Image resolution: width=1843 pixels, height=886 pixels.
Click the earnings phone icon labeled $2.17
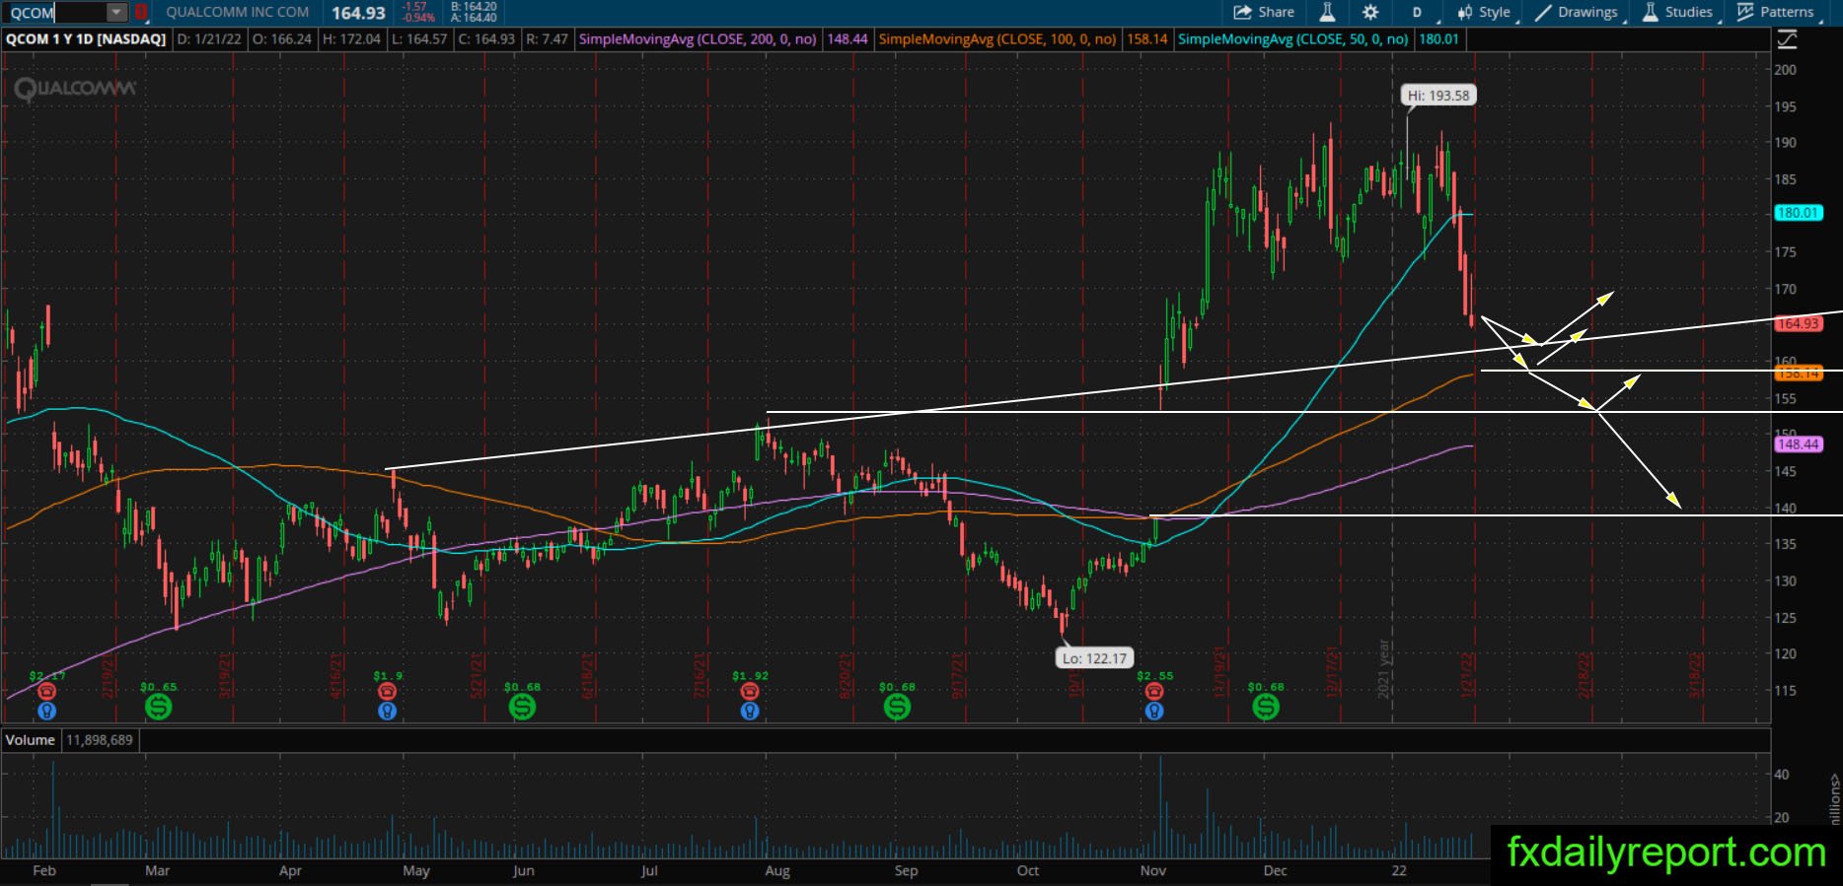pos(46,691)
